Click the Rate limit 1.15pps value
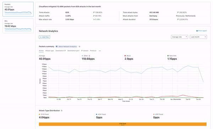This screenshot has width=213, height=129. pos(172,59)
